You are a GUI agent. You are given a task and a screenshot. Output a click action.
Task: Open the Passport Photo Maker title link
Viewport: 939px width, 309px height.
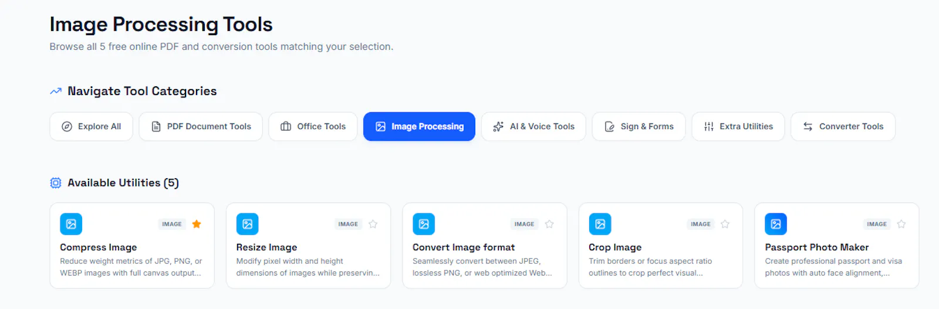coord(816,247)
